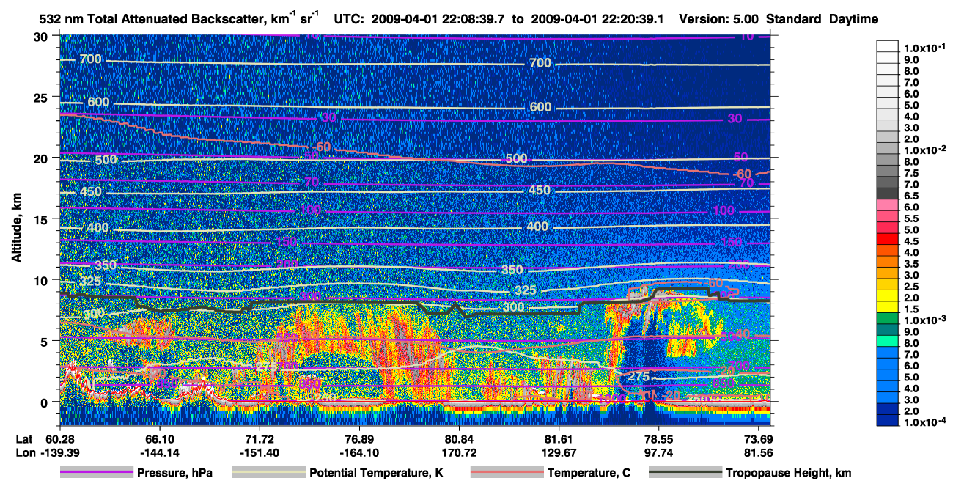953x489 pixels.
Task: Click colorbar label '1.0x10-1'
Action: (925, 48)
